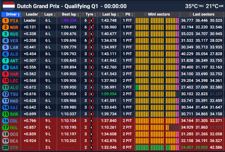
Task: Click the Dutch flag icon
Action: click(x=8, y=6)
